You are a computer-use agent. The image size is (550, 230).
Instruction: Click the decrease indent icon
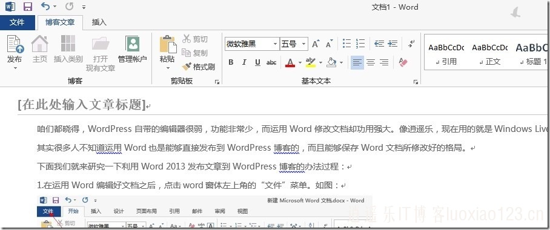pos(379,44)
